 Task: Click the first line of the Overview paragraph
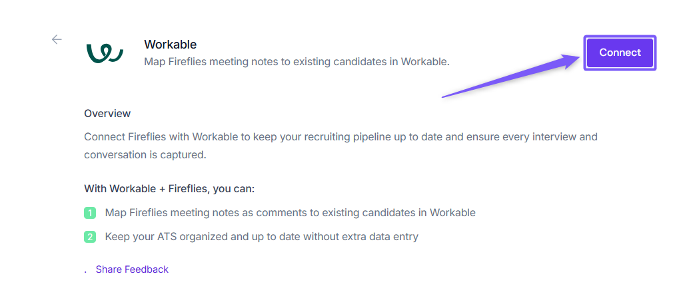tap(341, 137)
